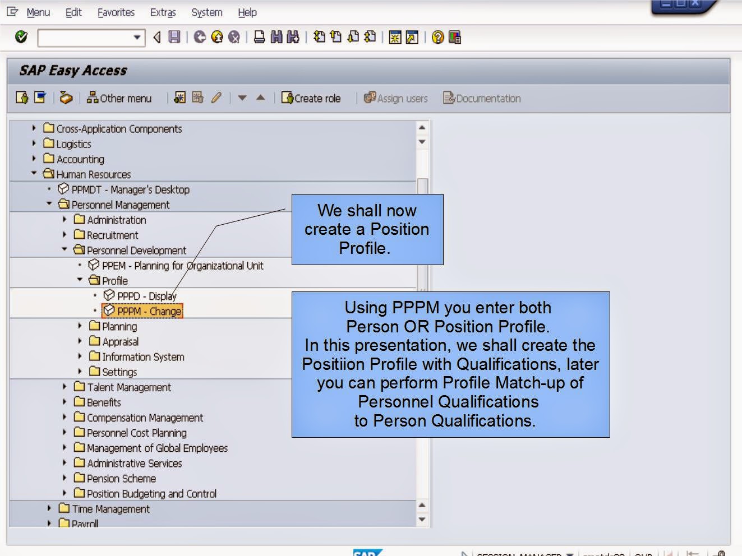Expand the Accounting folder arrow
The width and height of the screenshot is (742, 556).
[34, 159]
